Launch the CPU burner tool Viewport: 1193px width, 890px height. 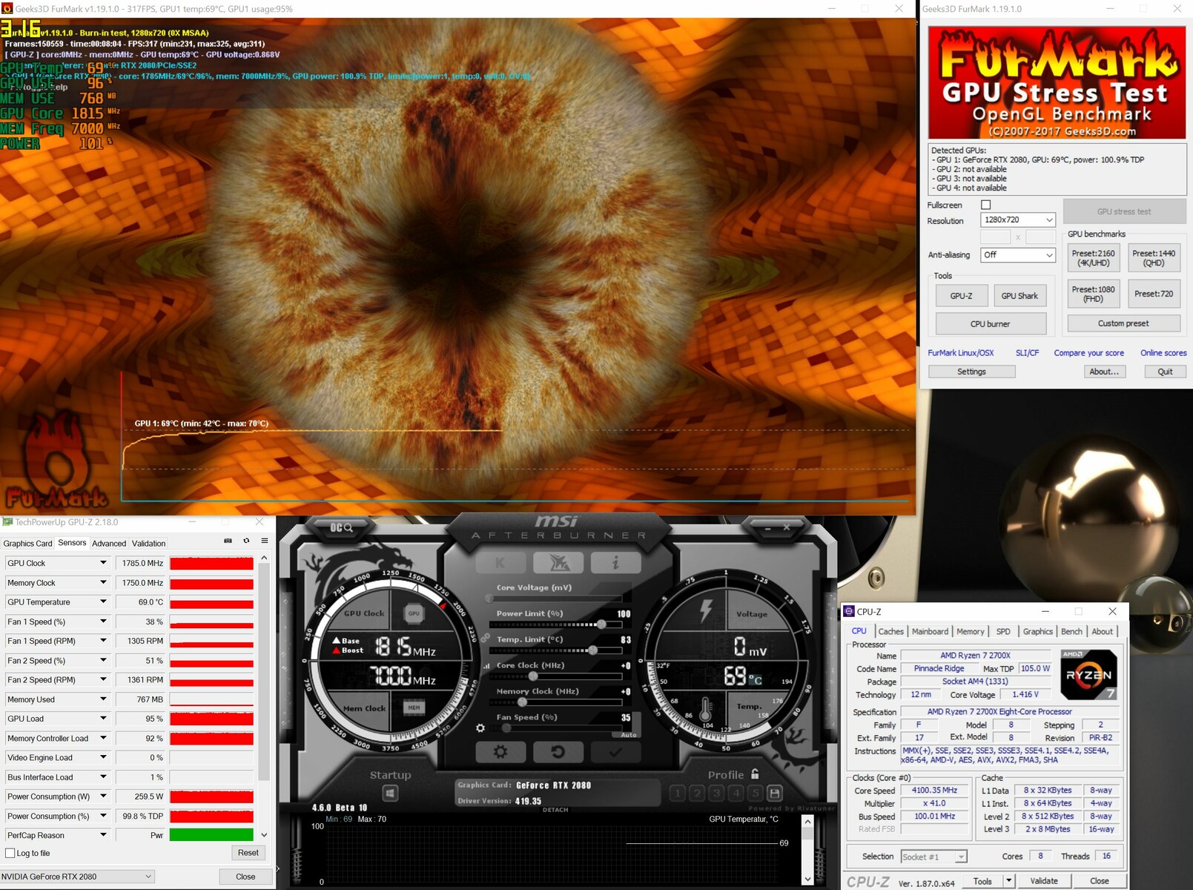[x=990, y=324]
